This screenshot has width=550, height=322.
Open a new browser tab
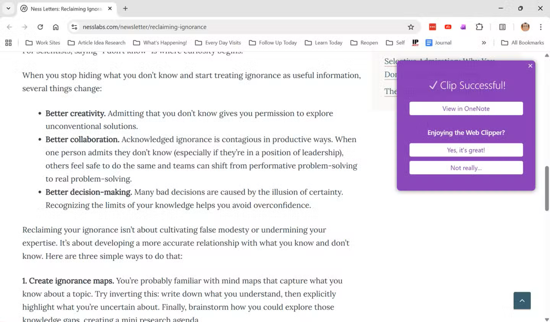125,9
